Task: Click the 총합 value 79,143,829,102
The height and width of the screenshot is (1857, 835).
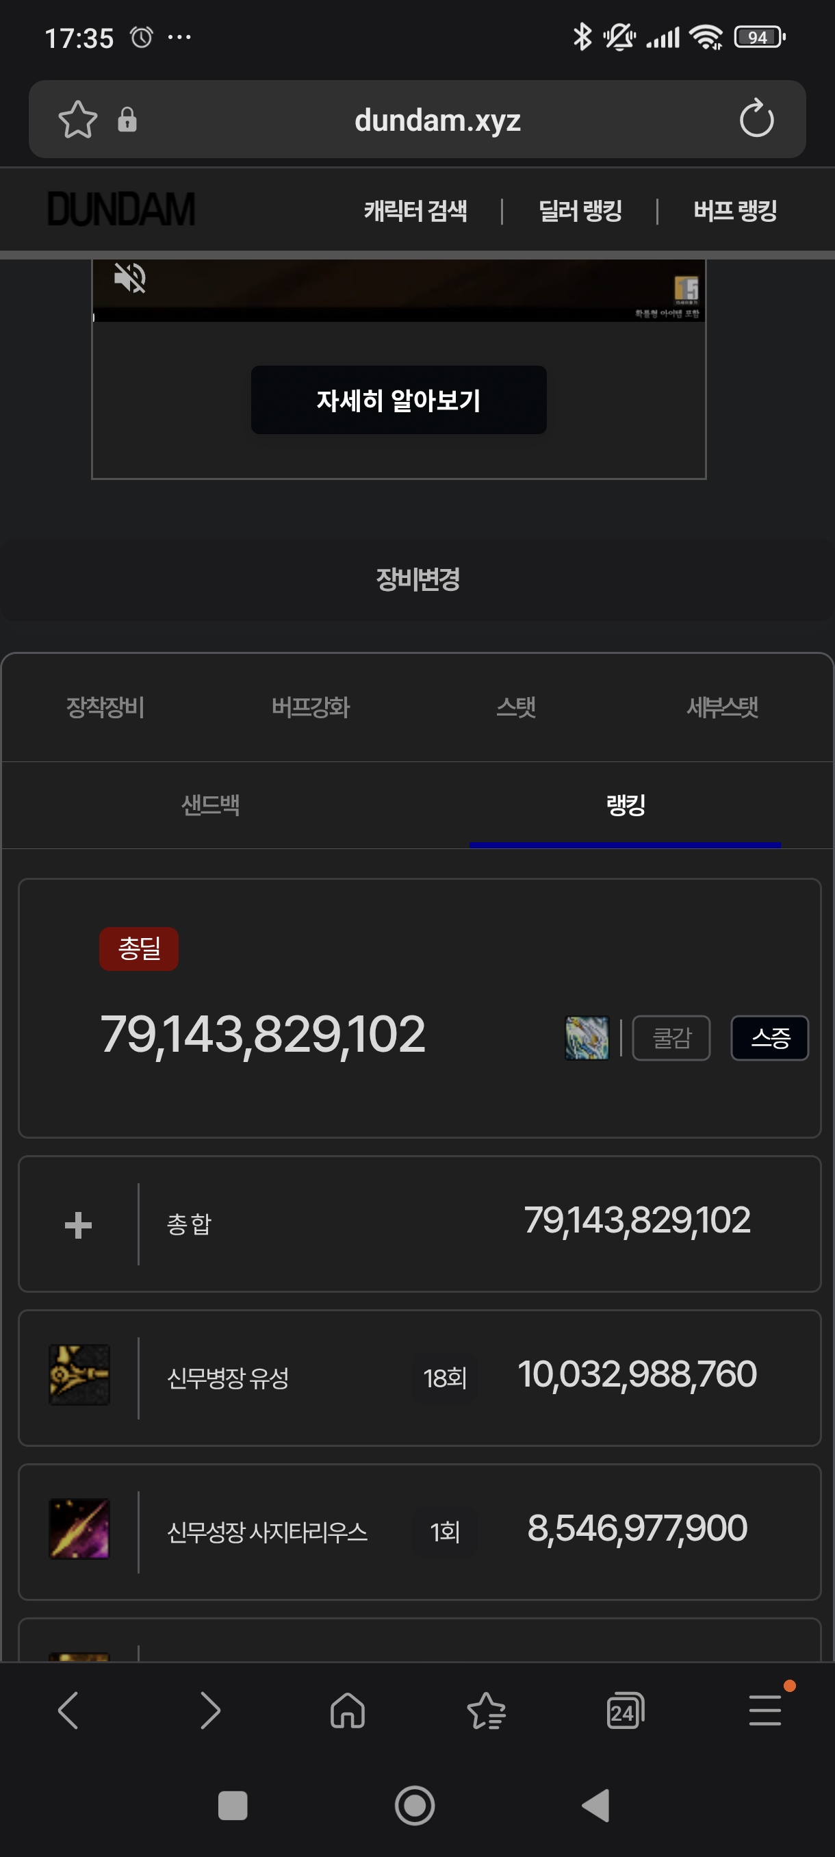Action: (x=637, y=1220)
